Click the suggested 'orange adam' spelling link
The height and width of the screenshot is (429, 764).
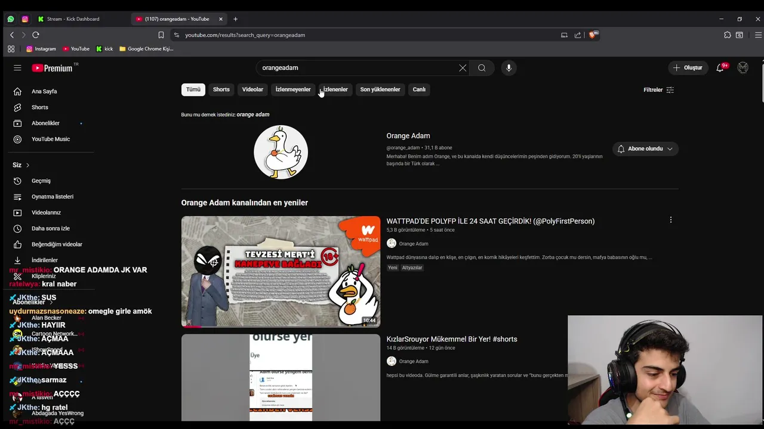tap(253, 114)
